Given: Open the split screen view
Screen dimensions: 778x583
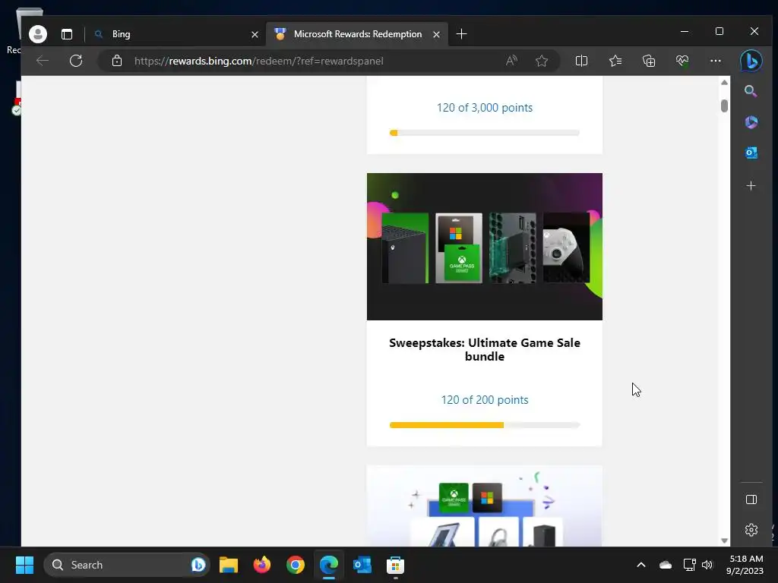Looking at the screenshot, I should pos(581,61).
